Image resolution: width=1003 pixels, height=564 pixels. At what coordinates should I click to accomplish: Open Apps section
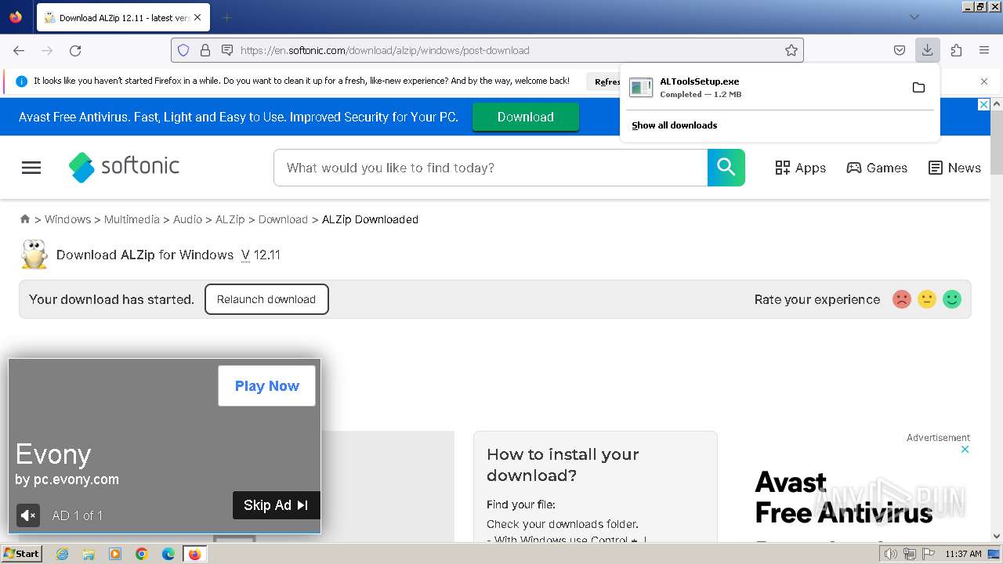(x=800, y=168)
